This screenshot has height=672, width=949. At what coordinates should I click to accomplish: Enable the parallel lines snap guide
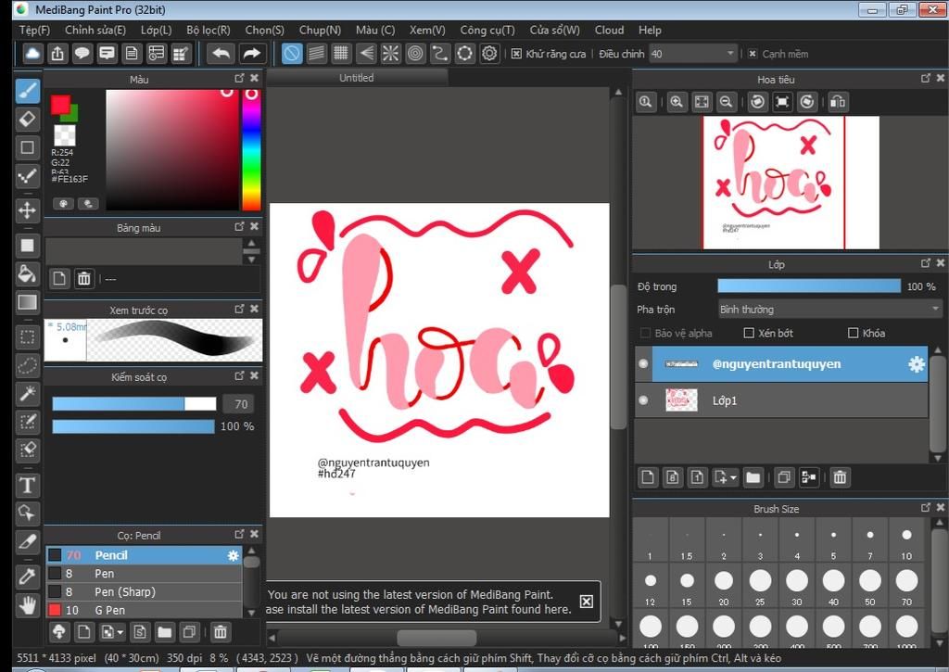pyautogui.click(x=317, y=53)
